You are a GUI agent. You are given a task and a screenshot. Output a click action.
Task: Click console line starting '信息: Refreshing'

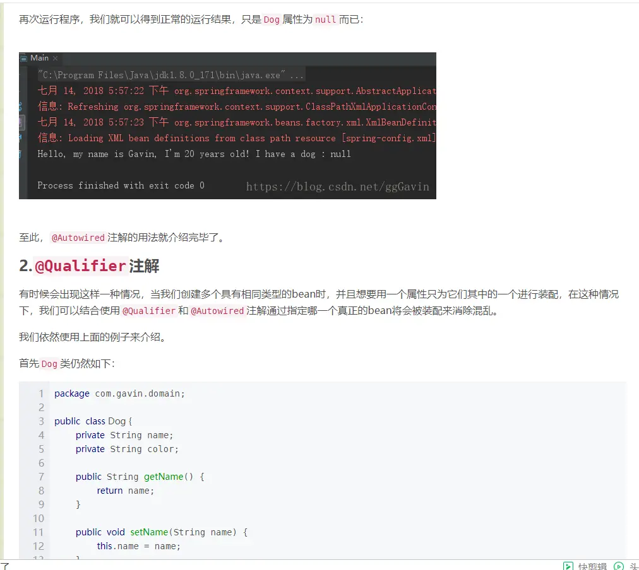click(x=237, y=107)
